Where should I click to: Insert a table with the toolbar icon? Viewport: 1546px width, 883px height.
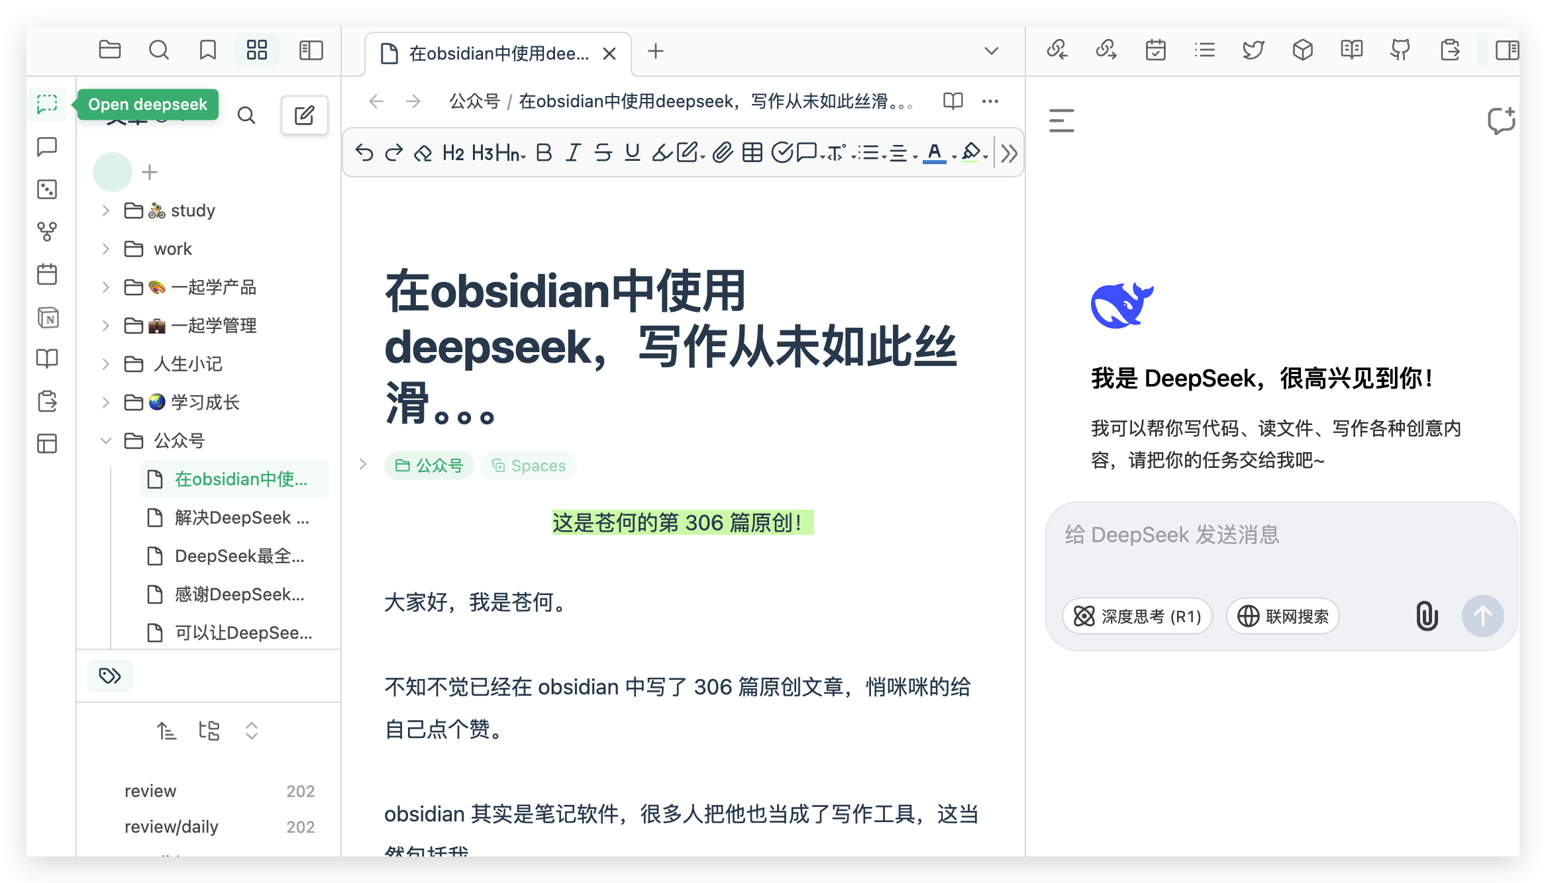(x=752, y=153)
